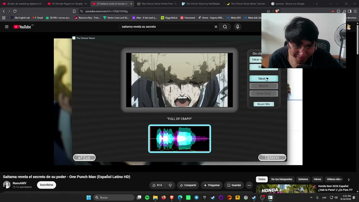The width and height of the screenshot is (359, 202).
Task: Reload the page with the refresh icon
Action: [x=15, y=11]
